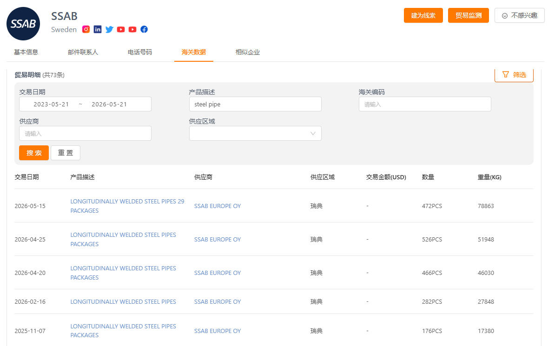Open SSAB EUROPE OY in the 2026-02-16 row
The image size is (548, 346).
coord(218,302)
